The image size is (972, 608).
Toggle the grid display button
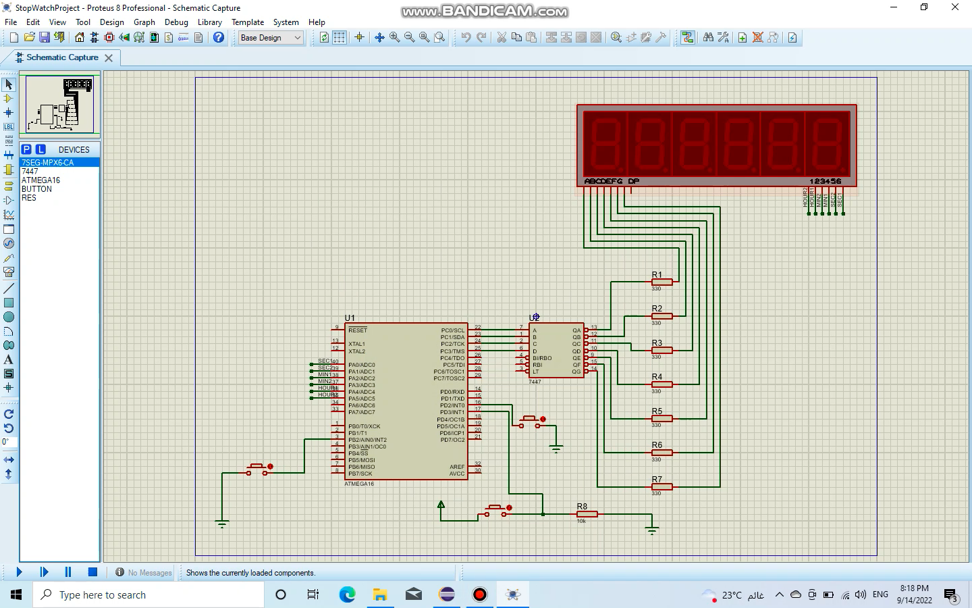(x=340, y=38)
